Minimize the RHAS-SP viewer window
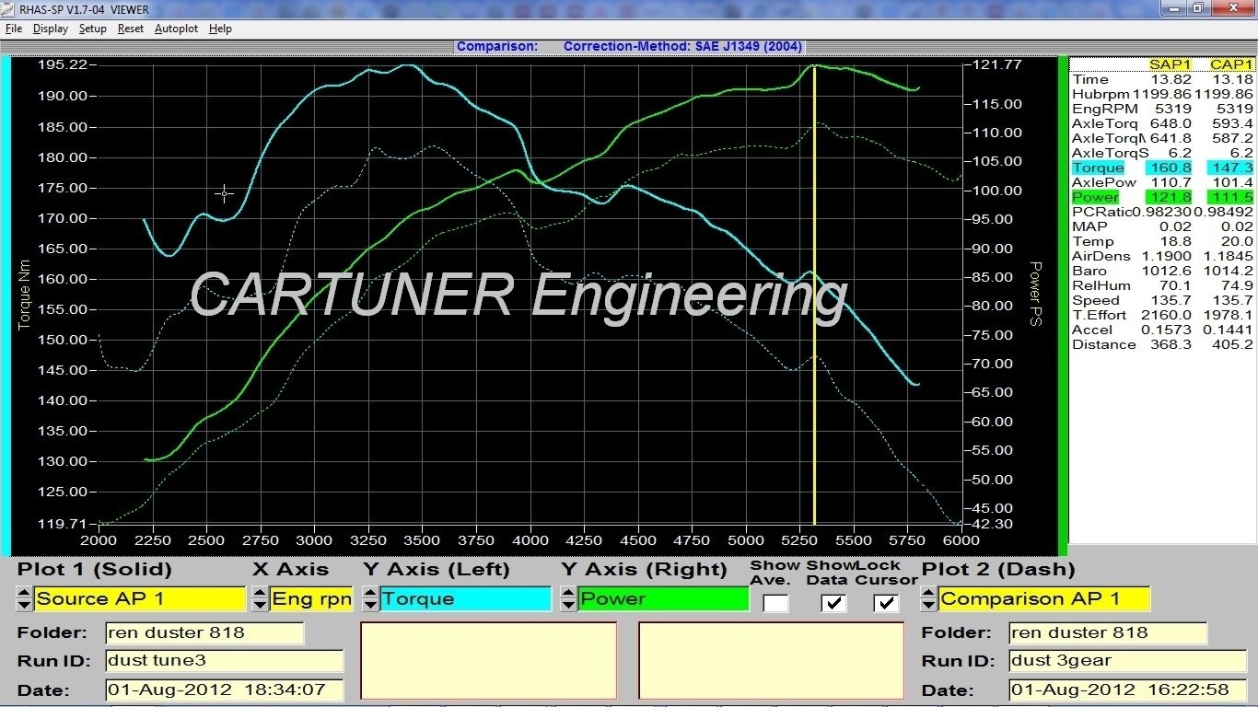The width and height of the screenshot is (1258, 707). (1172, 8)
